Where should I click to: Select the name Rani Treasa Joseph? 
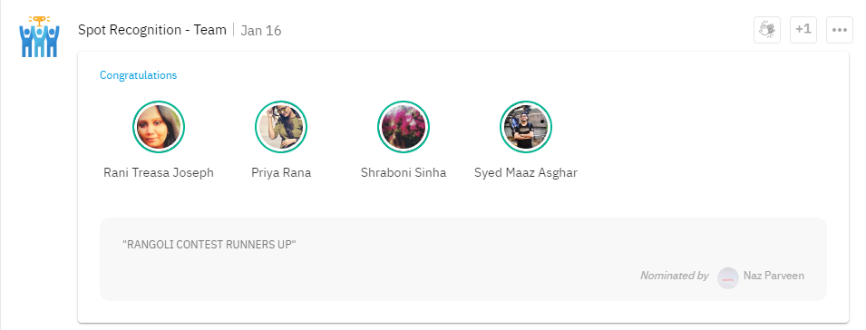click(x=159, y=173)
